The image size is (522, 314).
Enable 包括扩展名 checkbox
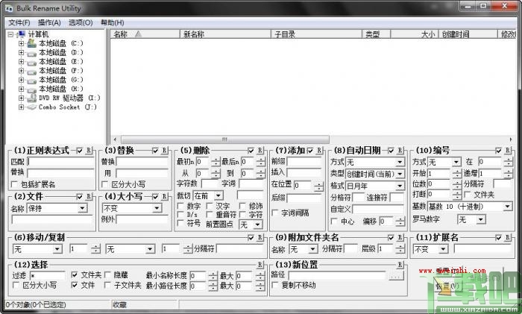click(x=14, y=184)
